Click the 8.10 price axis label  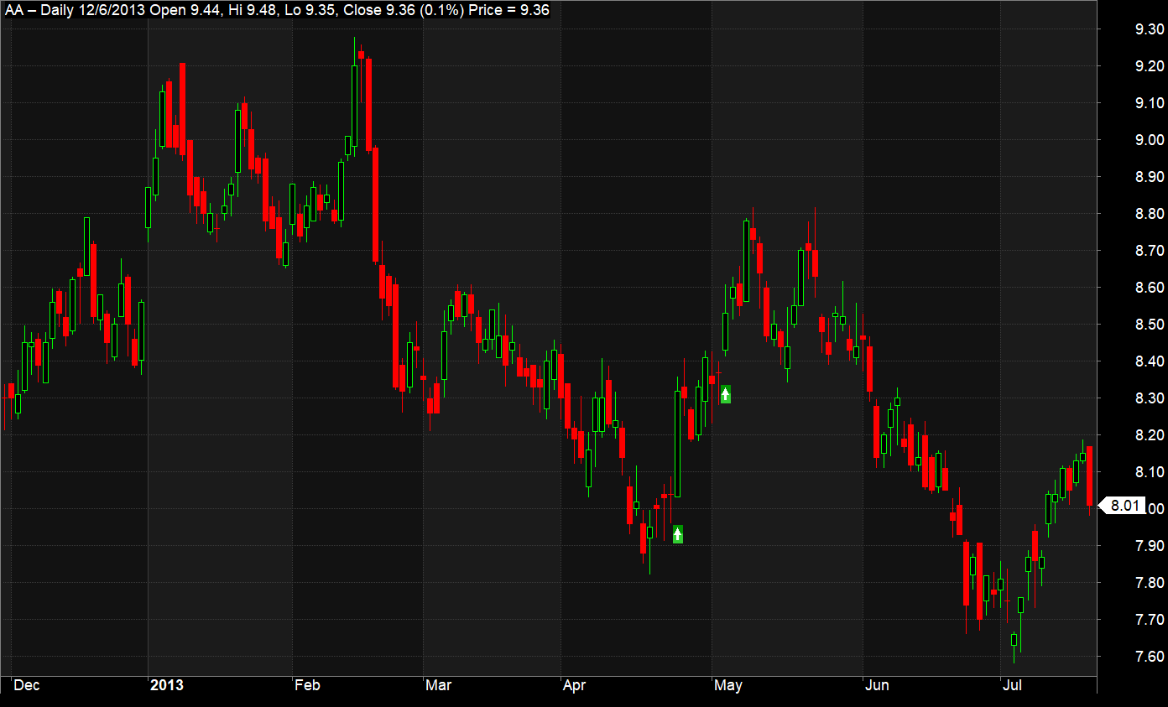click(x=1150, y=472)
